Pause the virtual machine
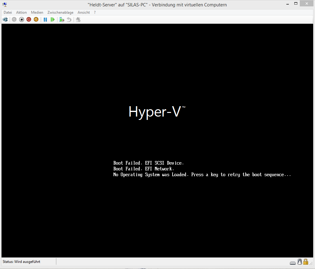 click(45, 19)
